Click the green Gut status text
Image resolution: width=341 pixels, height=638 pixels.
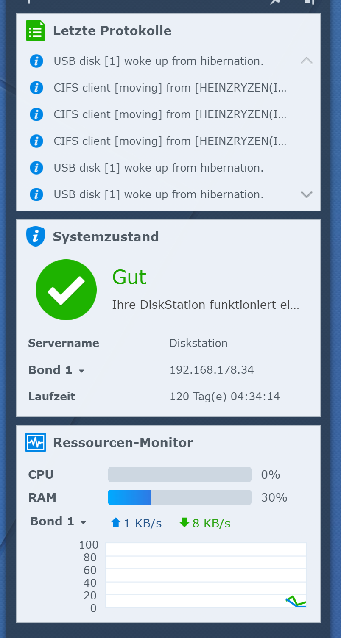129,277
